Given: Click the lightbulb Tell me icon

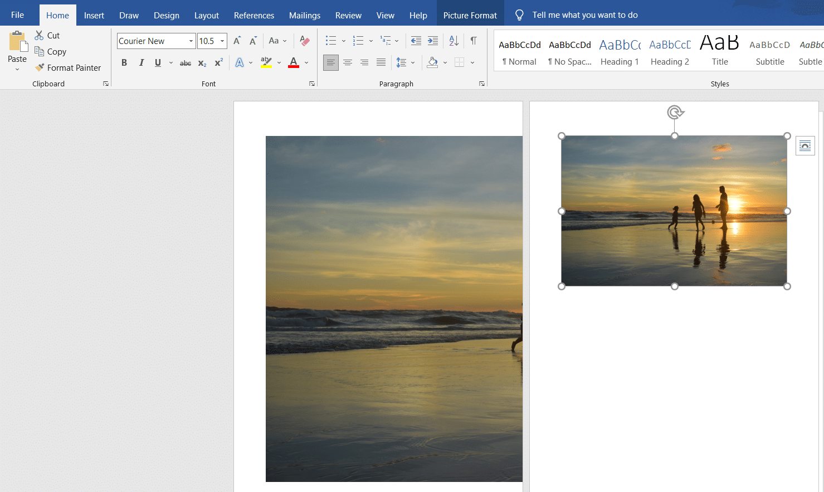Looking at the screenshot, I should click(x=519, y=15).
